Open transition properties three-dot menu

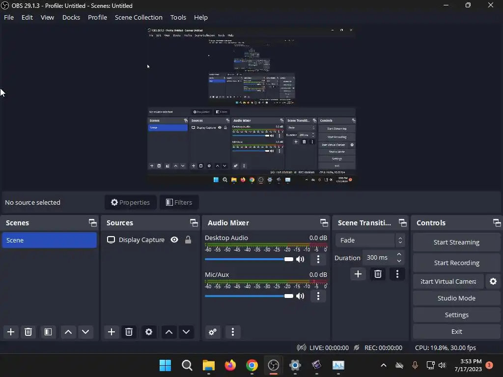[397, 274]
